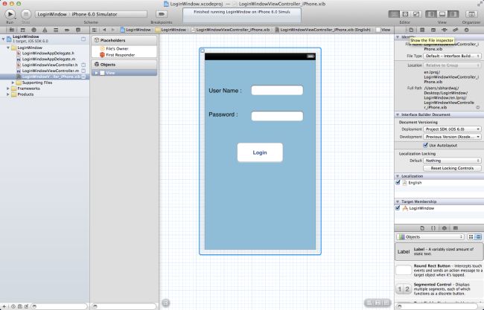This screenshot has width=484, height=310.
Task: Select the Password text field
Action: point(277,116)
